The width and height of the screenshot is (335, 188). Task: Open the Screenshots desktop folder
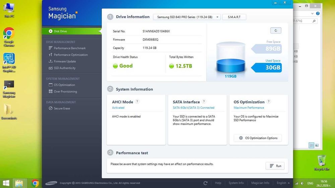9,112
